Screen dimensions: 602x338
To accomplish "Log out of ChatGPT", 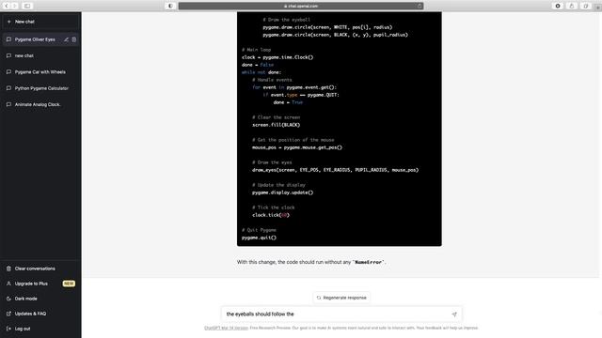I will pyautogui.click(x=40, y=329).
